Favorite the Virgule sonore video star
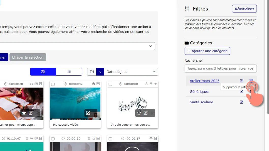This screenshot has height=151, width=269. [x=139, y=113]
